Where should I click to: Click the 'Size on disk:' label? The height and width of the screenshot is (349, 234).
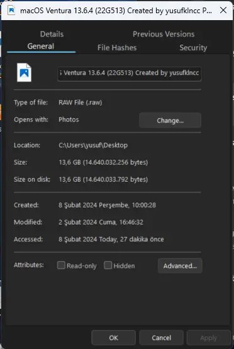pyautogui.click(x=32, y=179)
